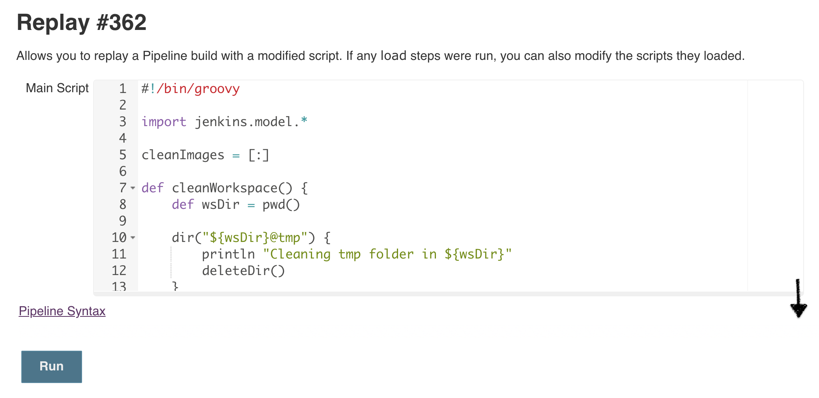Viewport: 819px width, 398px height.
Task: Click the def wsDir = pwd() line
Action: (x=236, y=205)
